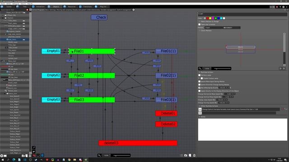Click the existing runtime action entry icon
Screen dimensions: 289x162
pyautogui.click(x=200, y=109)
